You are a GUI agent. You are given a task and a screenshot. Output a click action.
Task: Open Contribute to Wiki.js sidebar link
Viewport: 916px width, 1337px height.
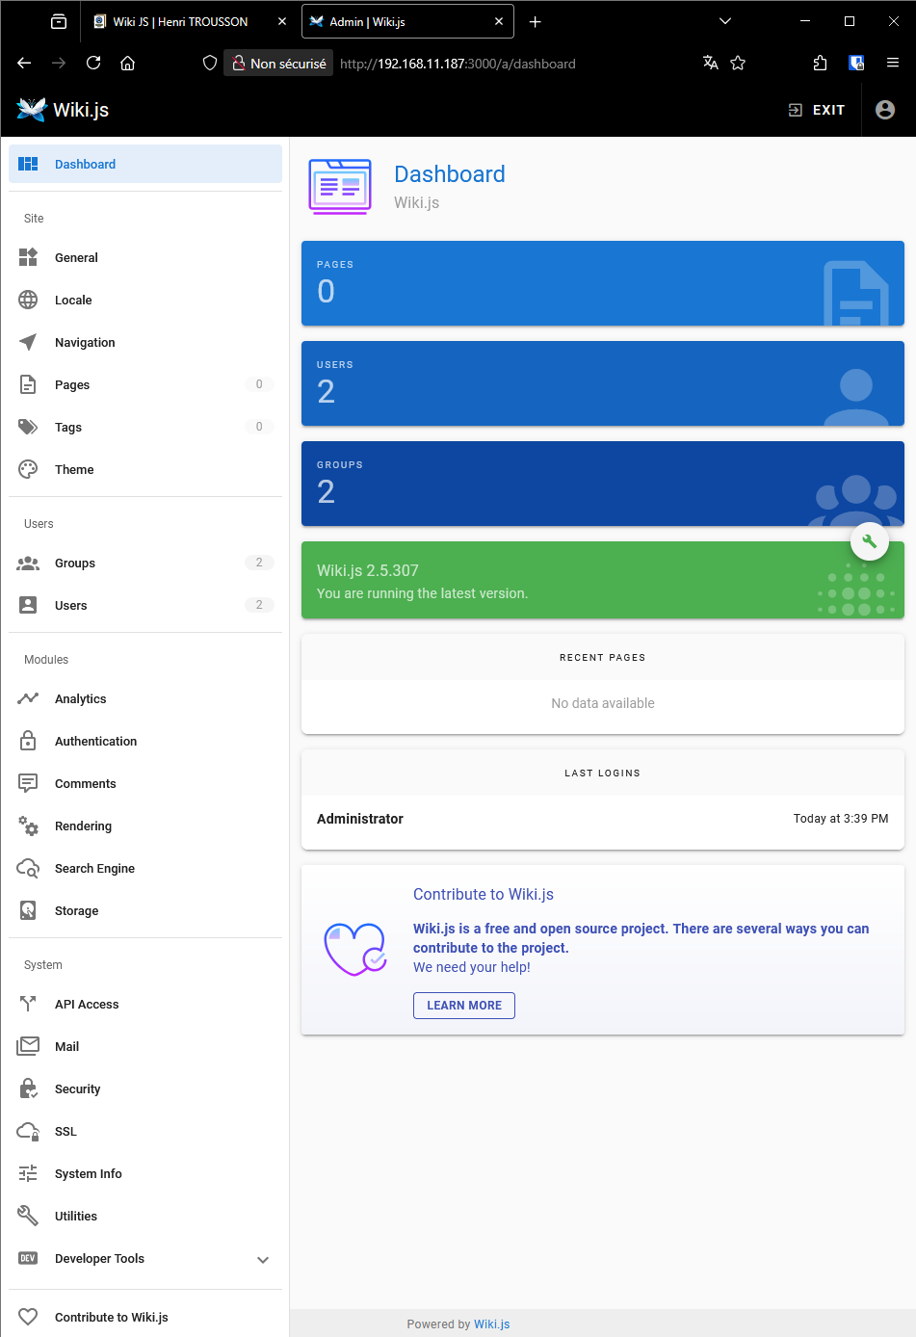tap(145, 1317)
